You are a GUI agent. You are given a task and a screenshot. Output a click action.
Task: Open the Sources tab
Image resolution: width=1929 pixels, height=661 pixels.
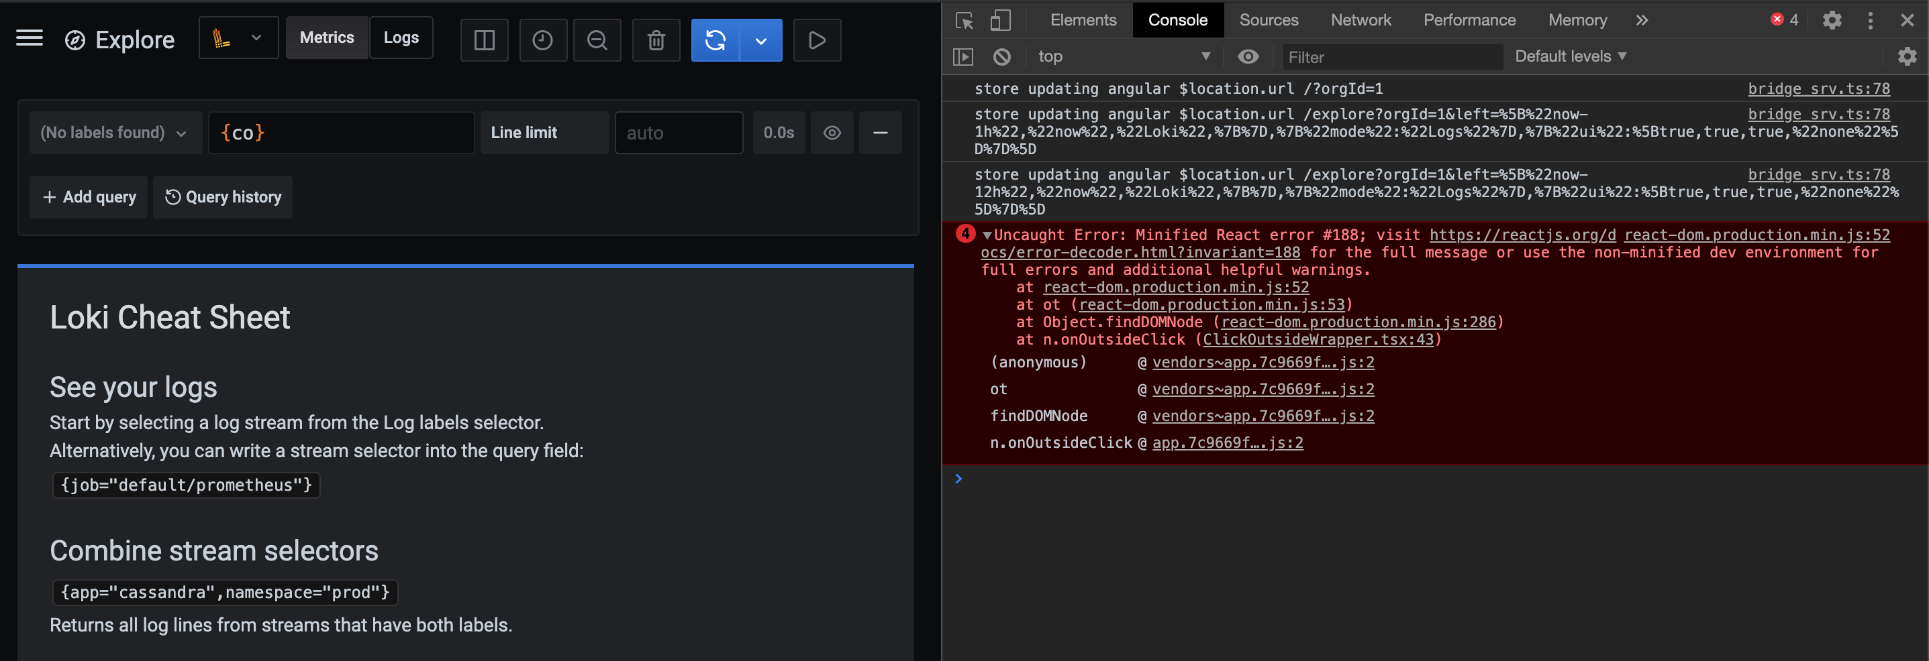[x=1269, y=20]
